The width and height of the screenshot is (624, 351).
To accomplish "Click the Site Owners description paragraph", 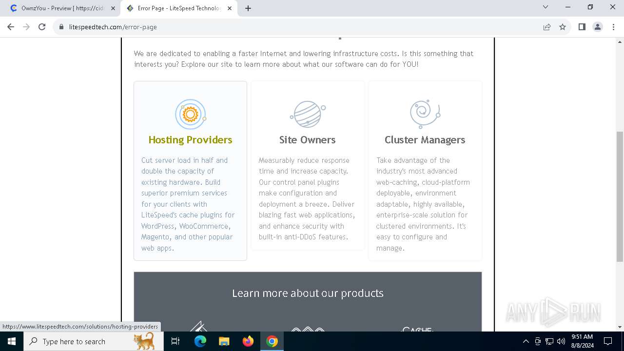I will point(308,199).
